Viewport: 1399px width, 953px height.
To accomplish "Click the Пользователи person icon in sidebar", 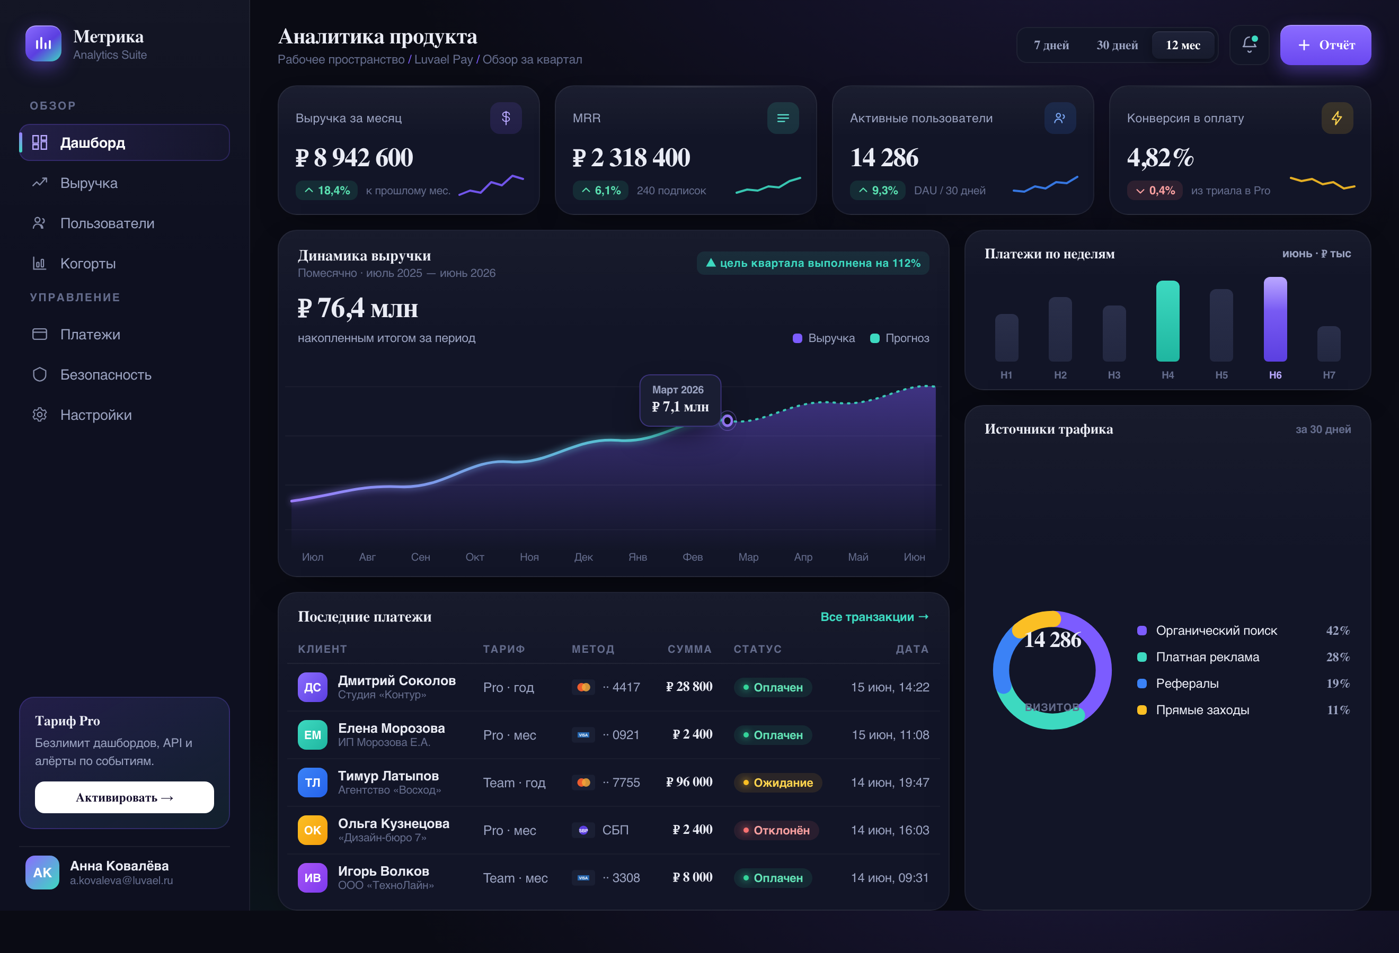I will [40, 223].
